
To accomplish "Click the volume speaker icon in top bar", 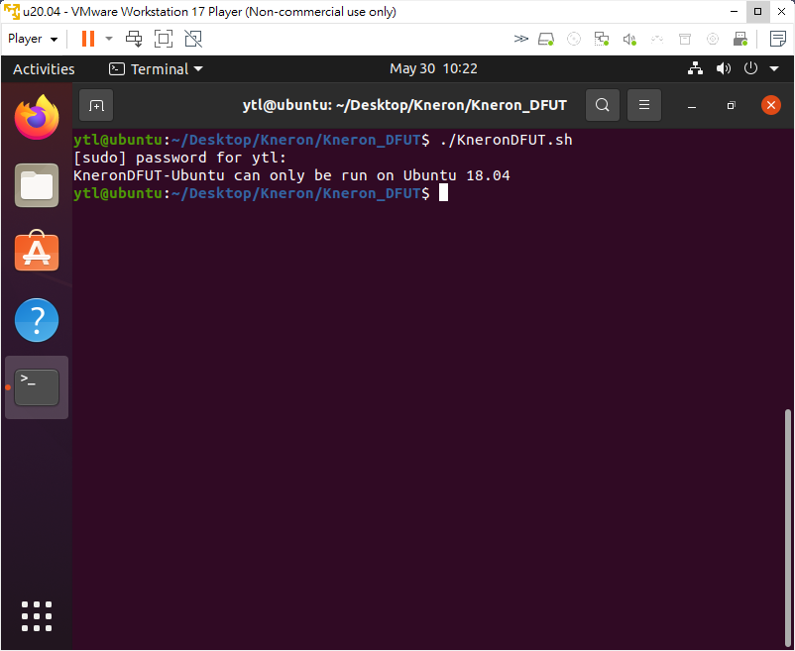I will coord(724,68).
